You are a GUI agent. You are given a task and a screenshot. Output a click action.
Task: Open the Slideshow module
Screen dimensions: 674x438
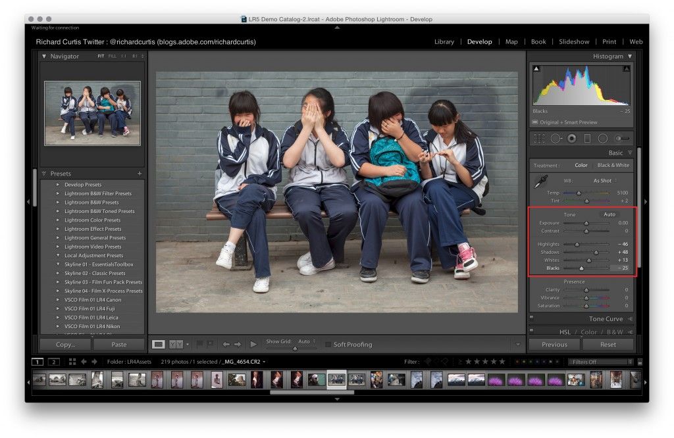click(x=574, y=41)
